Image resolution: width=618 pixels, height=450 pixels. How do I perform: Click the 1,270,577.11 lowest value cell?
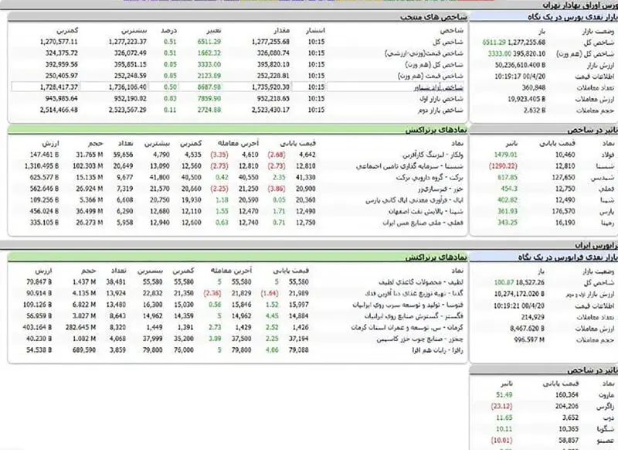click(x=59, y=42)
